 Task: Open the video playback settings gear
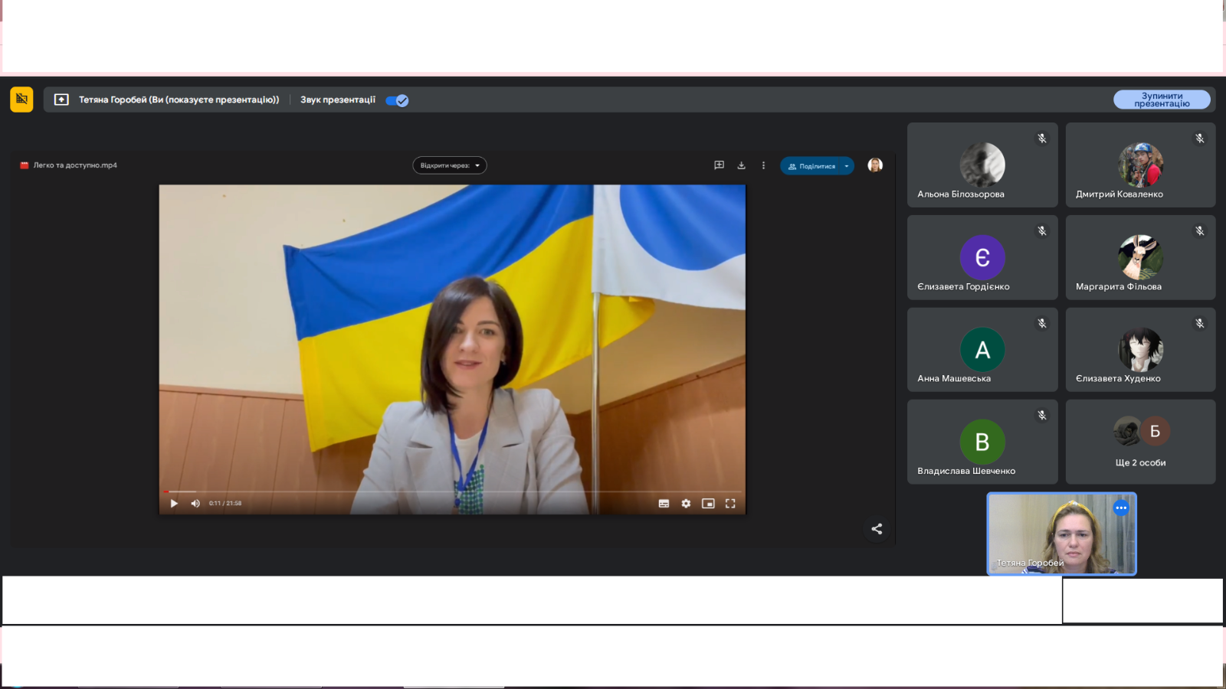point(685,503)
